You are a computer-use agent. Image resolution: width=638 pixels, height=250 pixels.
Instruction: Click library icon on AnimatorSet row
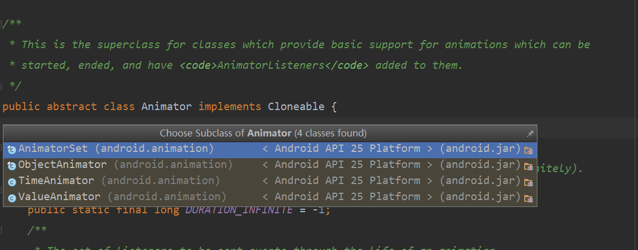528,151
